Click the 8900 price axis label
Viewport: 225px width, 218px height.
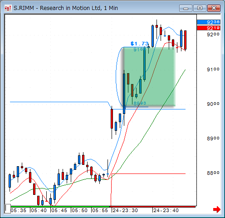(213, 139)
